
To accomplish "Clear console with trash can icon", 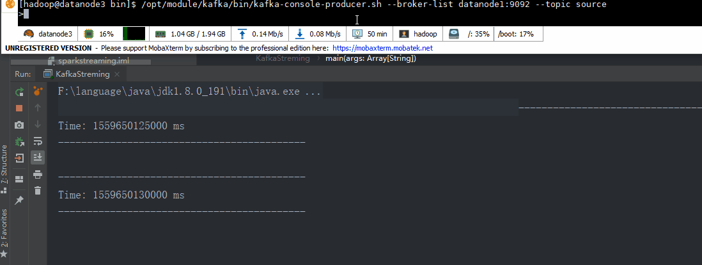I will click(x=38, y=190).
